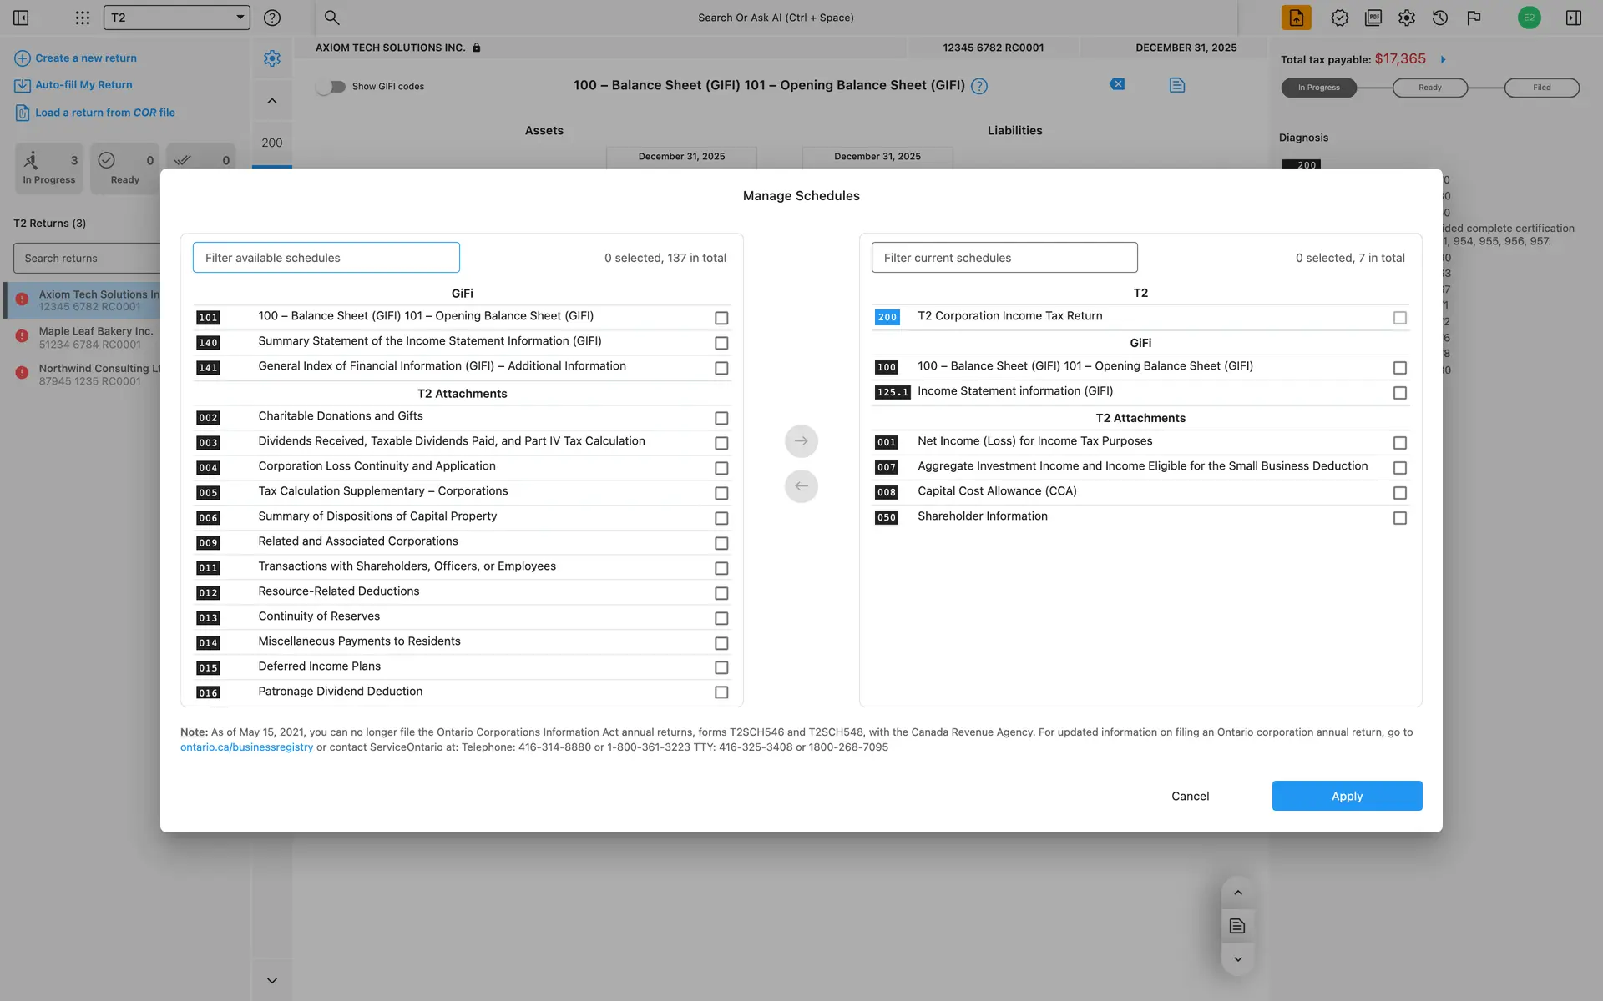Image resolution: width=1603 pixels, height=1001 pixels.
Task: Check Patronage Dividend Deduction schedule
Action: coord(721,692)
